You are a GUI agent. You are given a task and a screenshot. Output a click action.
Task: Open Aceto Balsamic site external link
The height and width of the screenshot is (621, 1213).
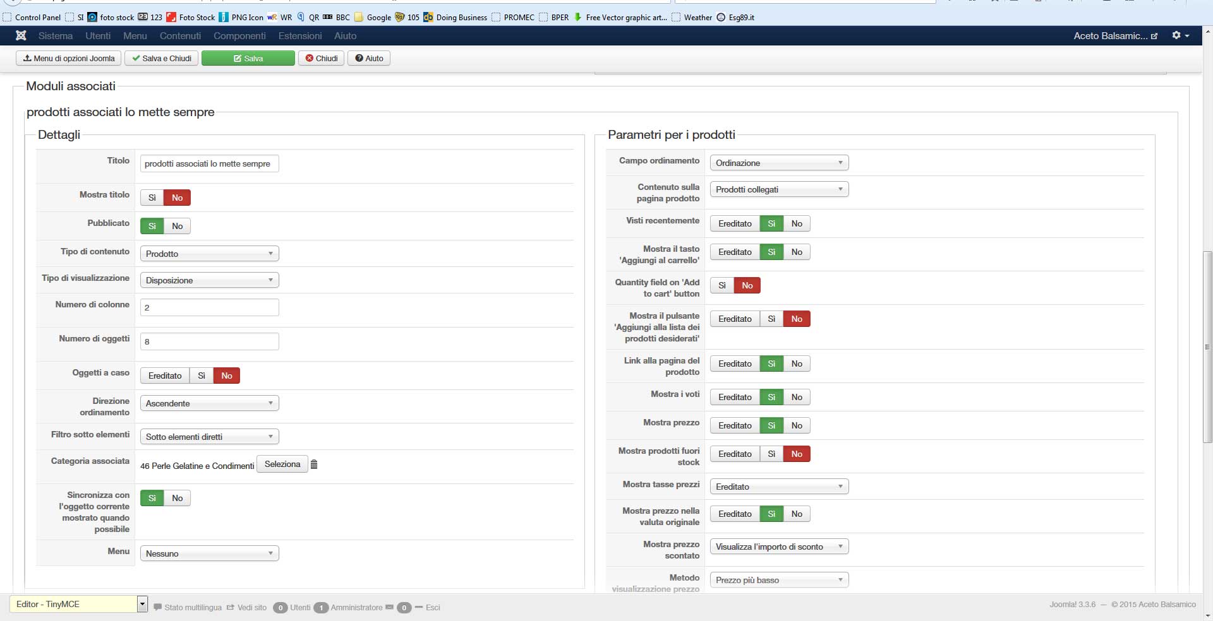[x=1116, y=36]
